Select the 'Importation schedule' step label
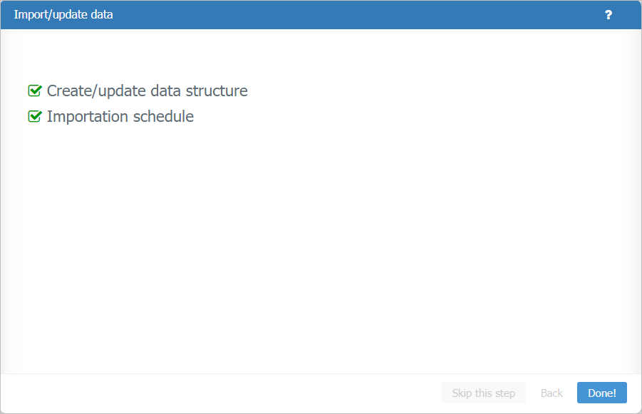This screenshot has width=642, height=414. [x=120, y=117]
